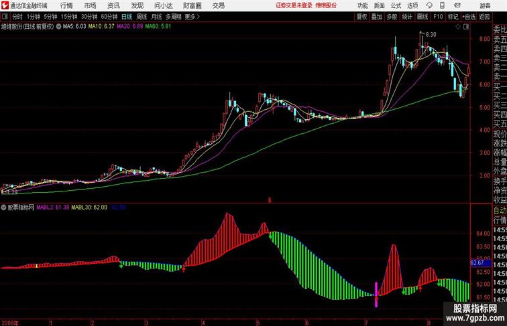Toggle the panel icon left of 分时
Image resolution: width=507 pixels, height=326 pixels.
pyautogui.click(x=5, y=17)
